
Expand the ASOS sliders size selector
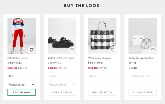(62, 85)
